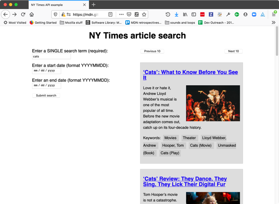
Task: Select the NY Times API example tab
Action: tap(56, 5)
